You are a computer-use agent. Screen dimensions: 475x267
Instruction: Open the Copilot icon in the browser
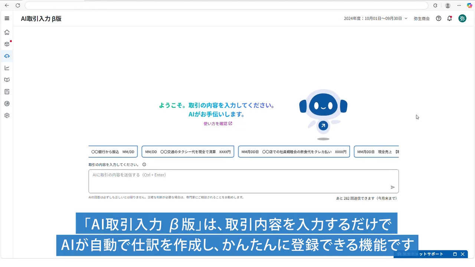[x=469, y=6]
